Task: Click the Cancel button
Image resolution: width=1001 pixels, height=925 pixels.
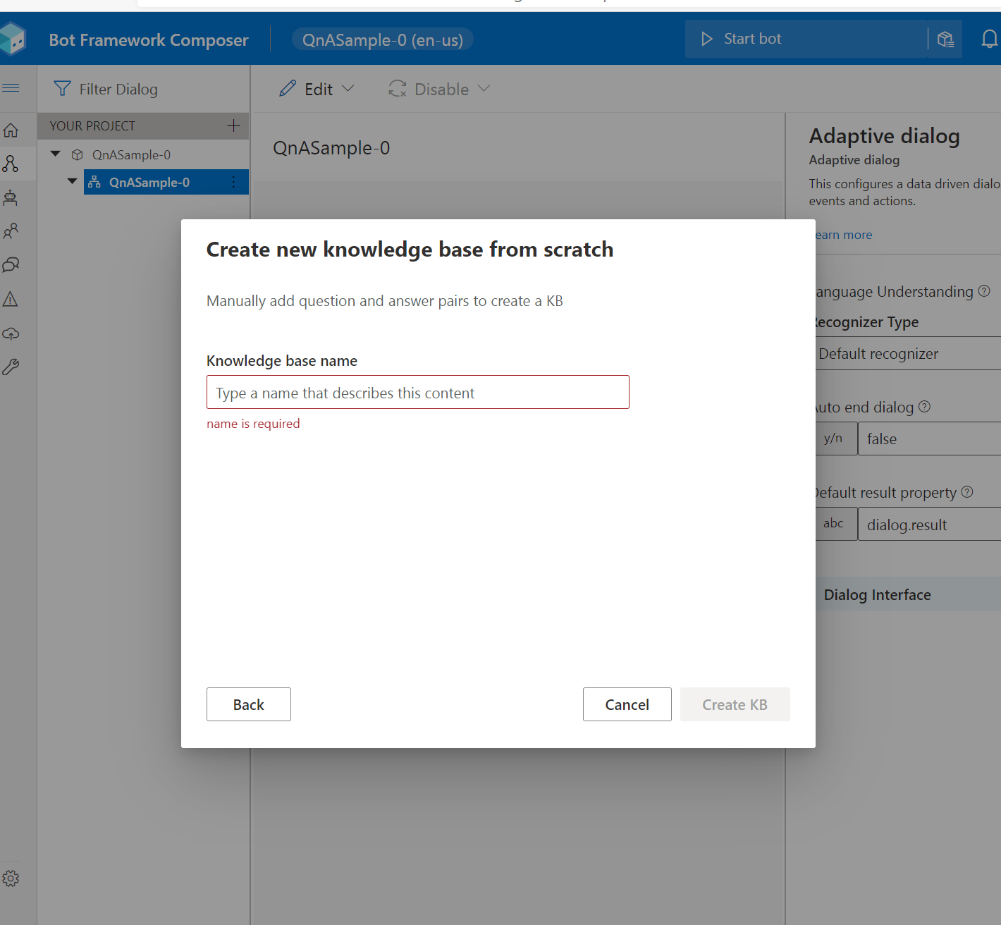Action: (627, 704)
